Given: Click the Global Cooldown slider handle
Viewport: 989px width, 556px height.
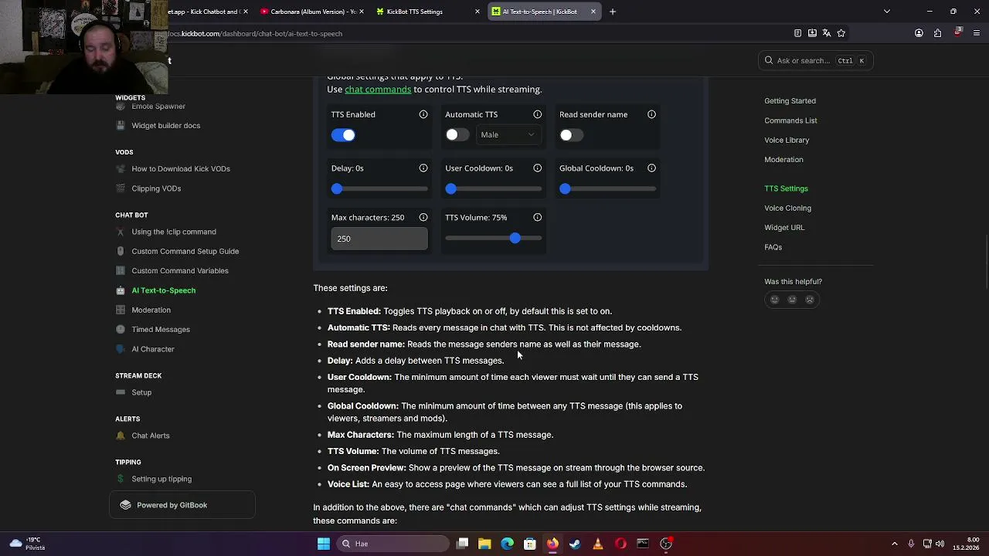Looking at the screenshot, I should 566,188.
